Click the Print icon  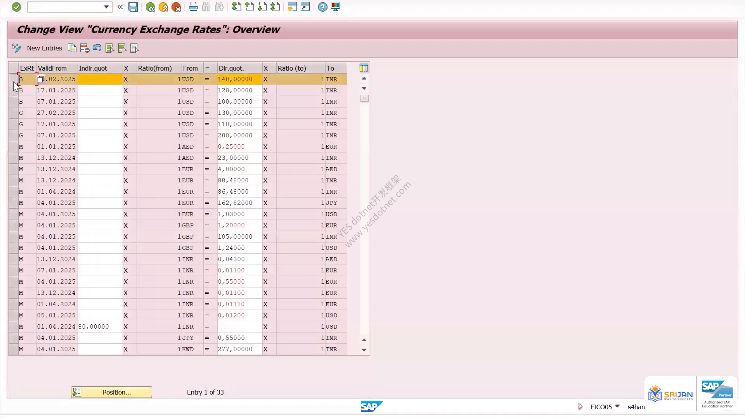pyautogui.click(x=193, y=7)
